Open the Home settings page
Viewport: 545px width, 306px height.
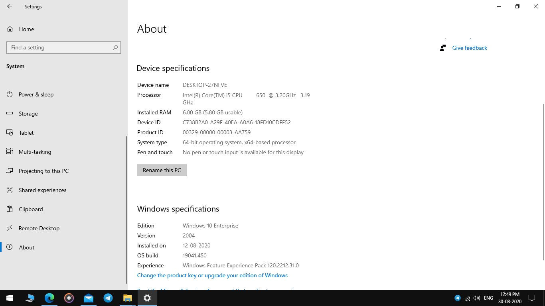64,29
